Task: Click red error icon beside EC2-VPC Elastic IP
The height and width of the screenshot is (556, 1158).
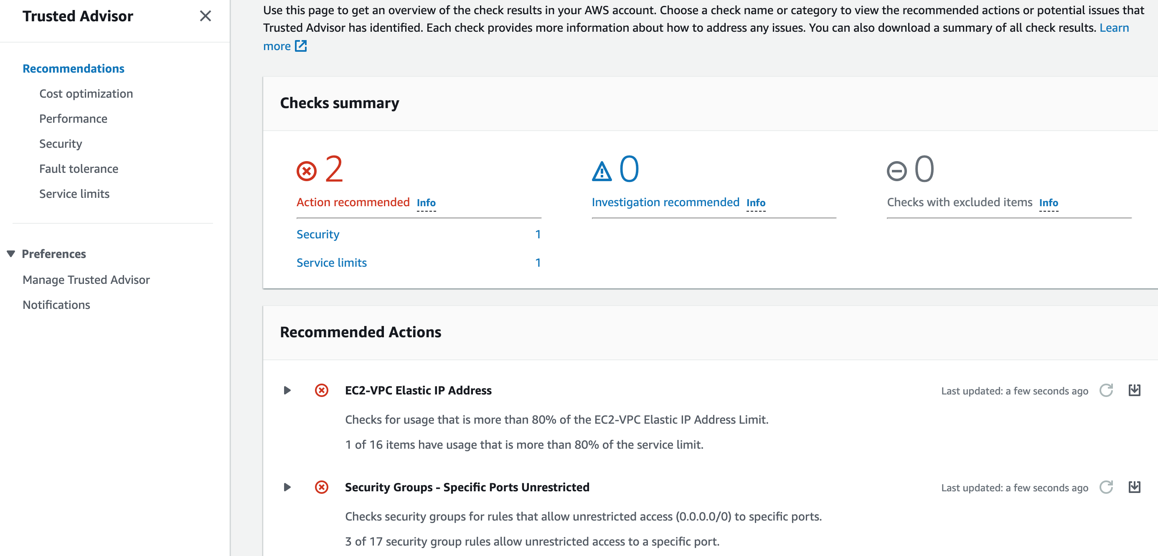Action: tap(321, 390)
